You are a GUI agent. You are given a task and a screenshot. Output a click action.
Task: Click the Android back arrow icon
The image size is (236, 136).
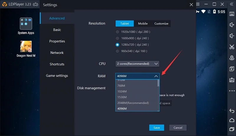[x=232, y=111]
